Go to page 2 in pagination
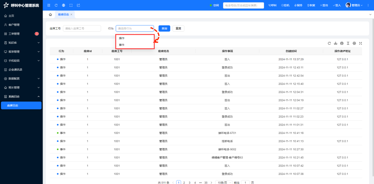The width and height of the screenshot is (374, 184). 184,183
